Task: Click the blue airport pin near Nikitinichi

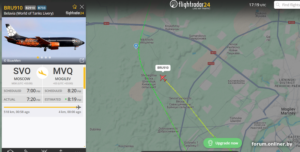Action: 136,46
